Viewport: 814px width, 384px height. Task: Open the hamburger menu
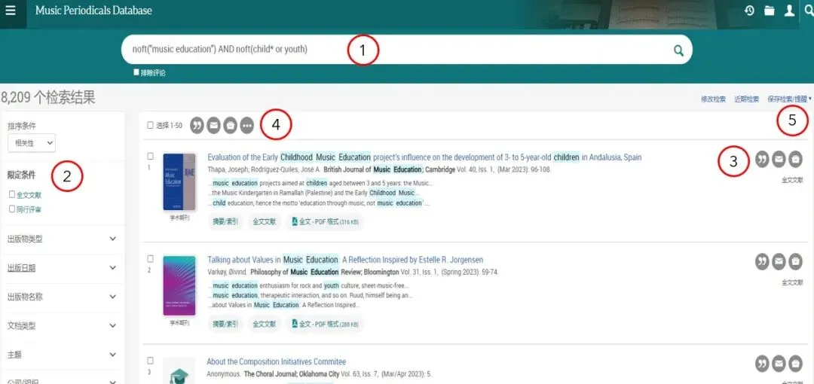[11, 11]
